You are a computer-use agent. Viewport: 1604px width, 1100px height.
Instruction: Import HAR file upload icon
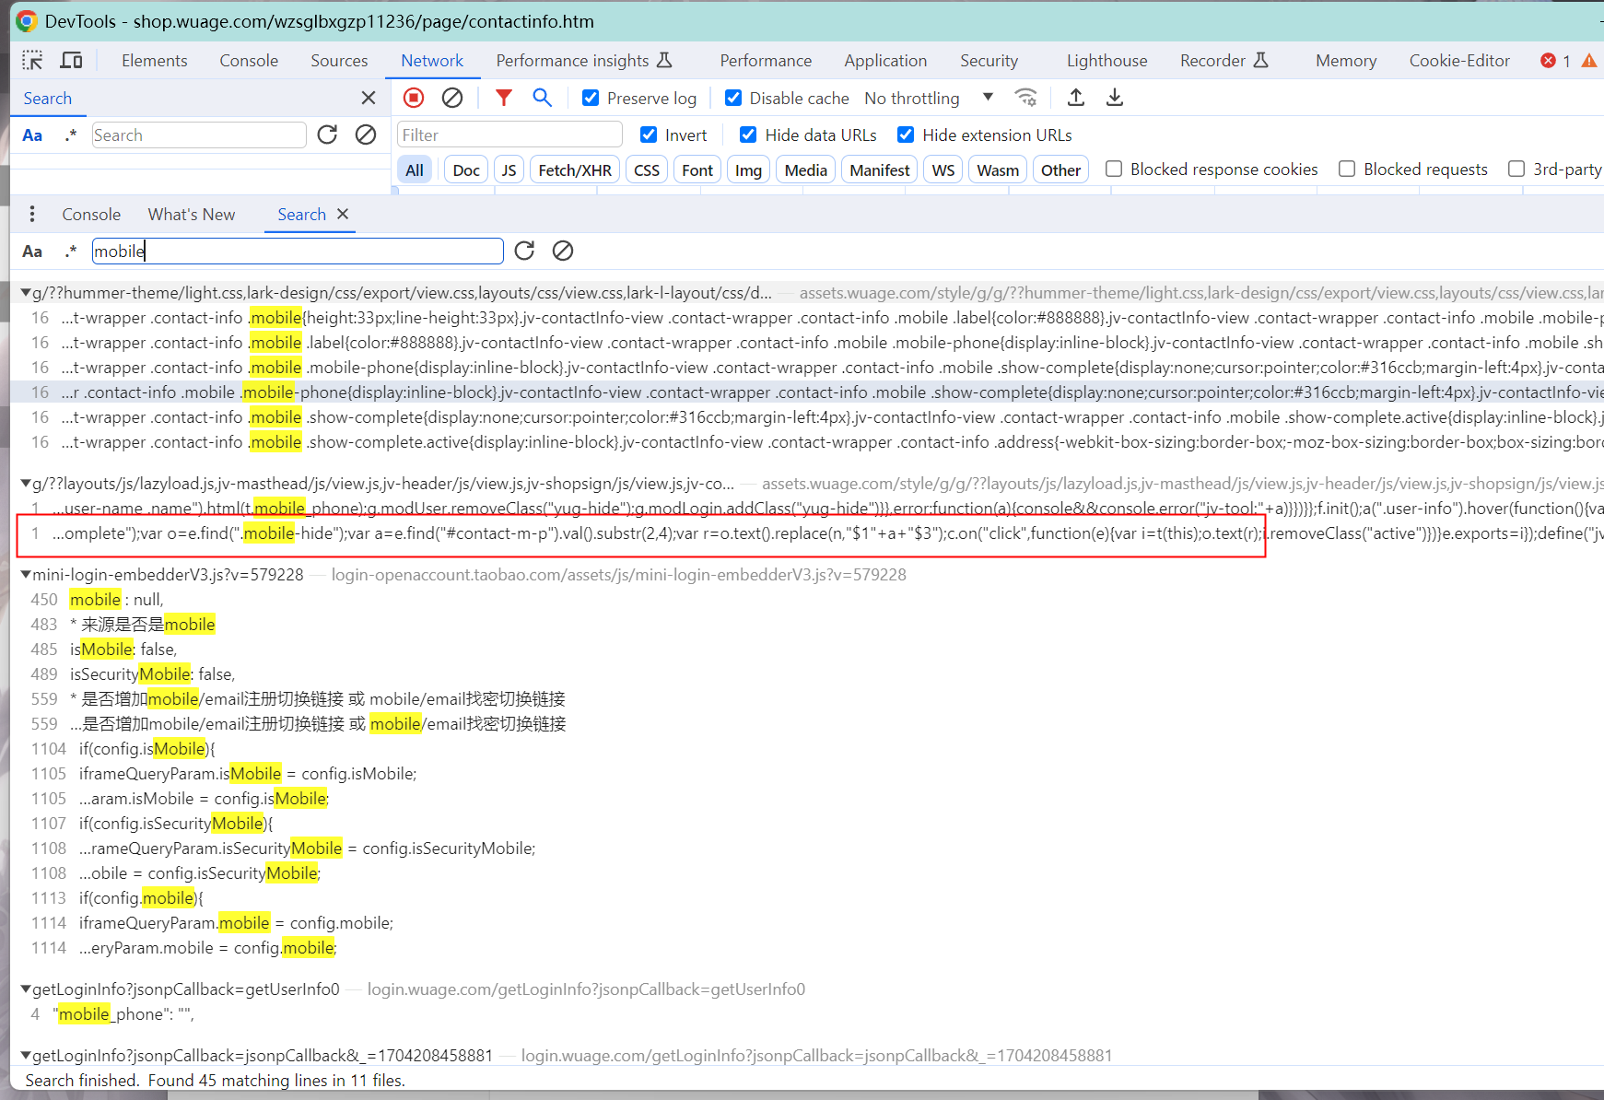[x=1076, y=98]
